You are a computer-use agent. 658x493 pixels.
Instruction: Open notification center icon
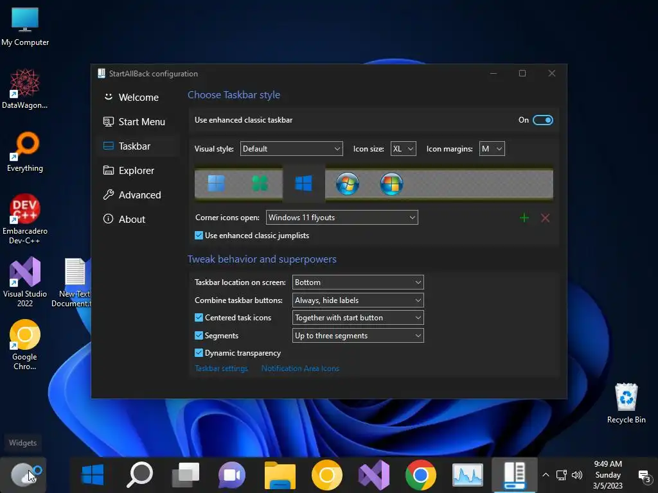coord(644,476)
